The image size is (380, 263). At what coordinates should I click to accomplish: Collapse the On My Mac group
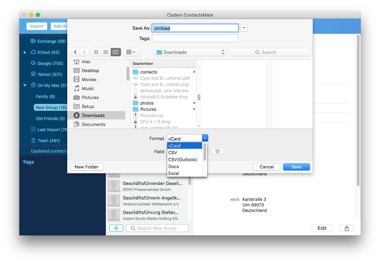point(25,85)
